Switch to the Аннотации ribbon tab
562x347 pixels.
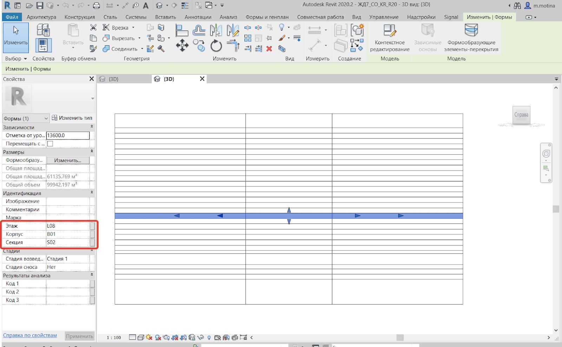click(x=198, y=17)
